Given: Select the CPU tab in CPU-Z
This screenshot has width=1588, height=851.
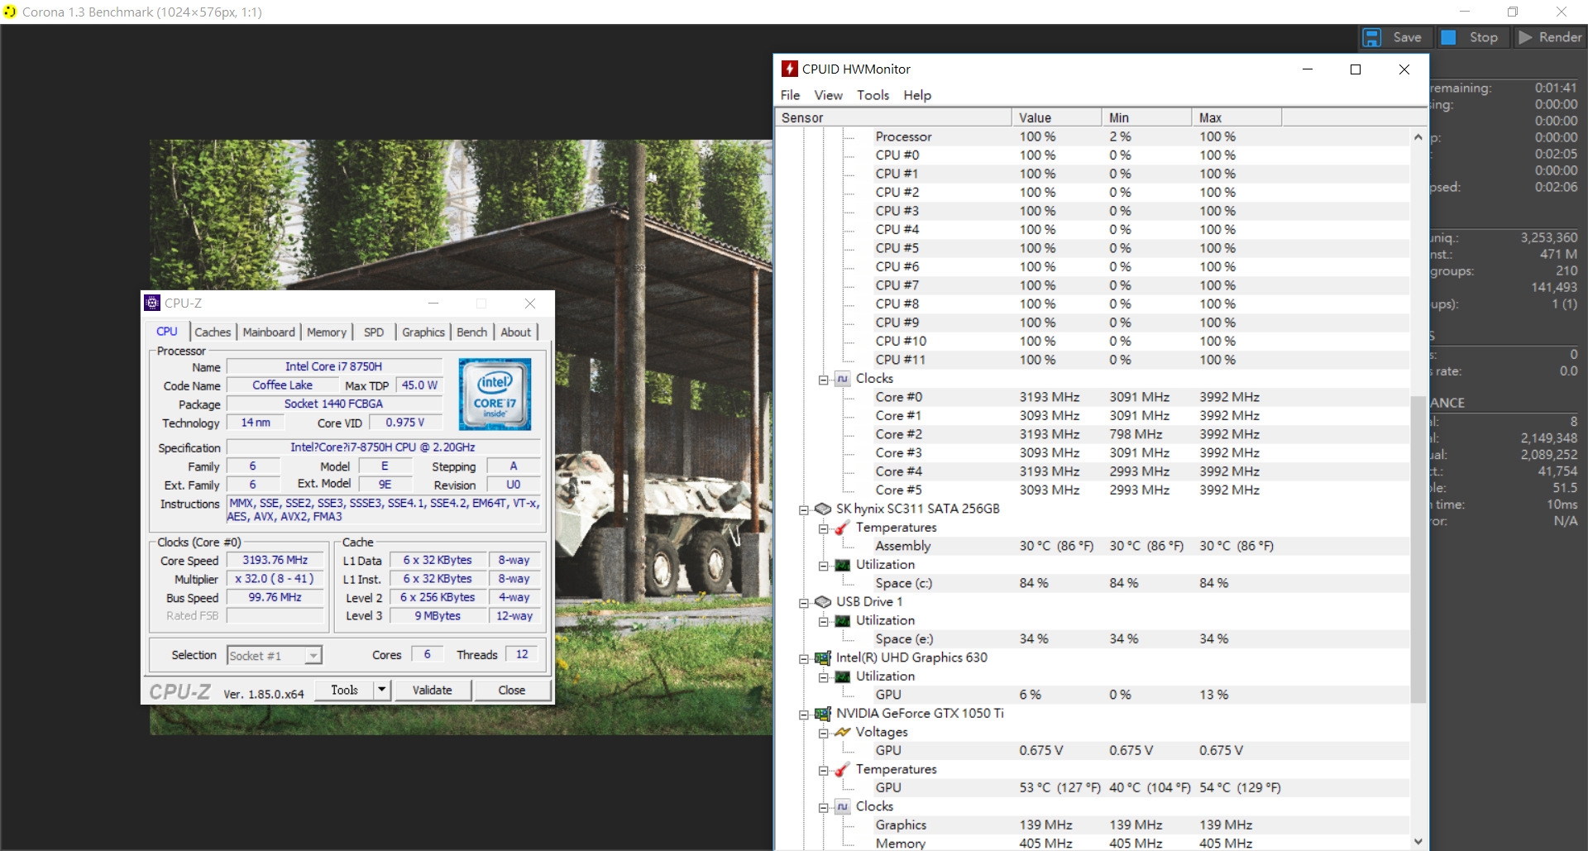Looking at the screenshot, I should [167, 332].
